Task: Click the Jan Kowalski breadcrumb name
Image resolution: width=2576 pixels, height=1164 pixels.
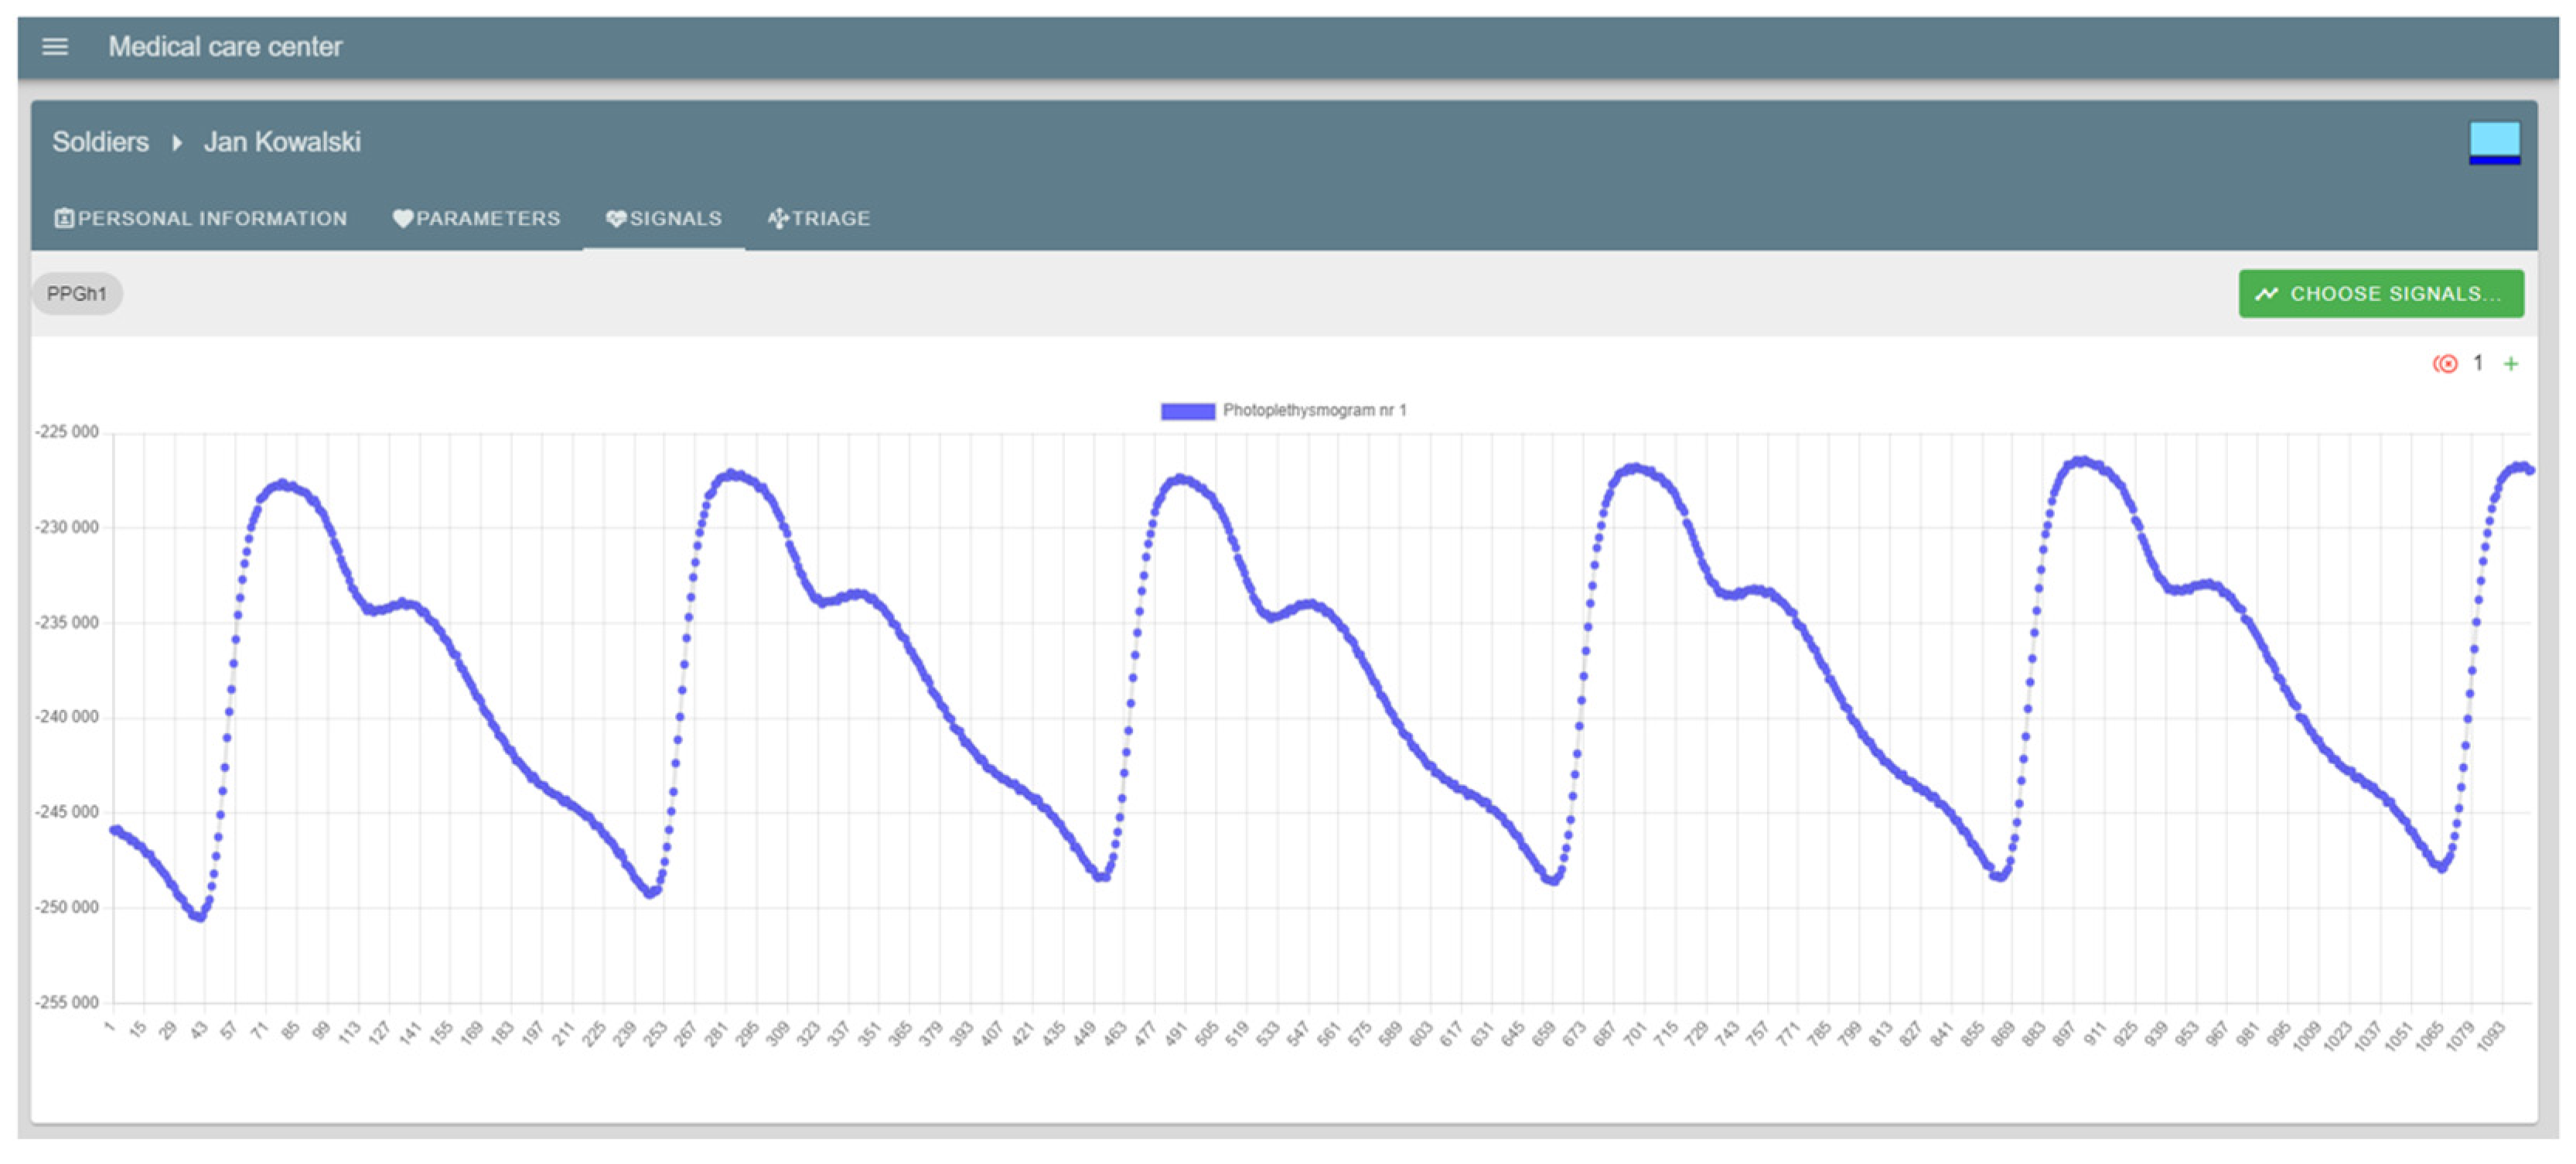Action: (282, 143)
